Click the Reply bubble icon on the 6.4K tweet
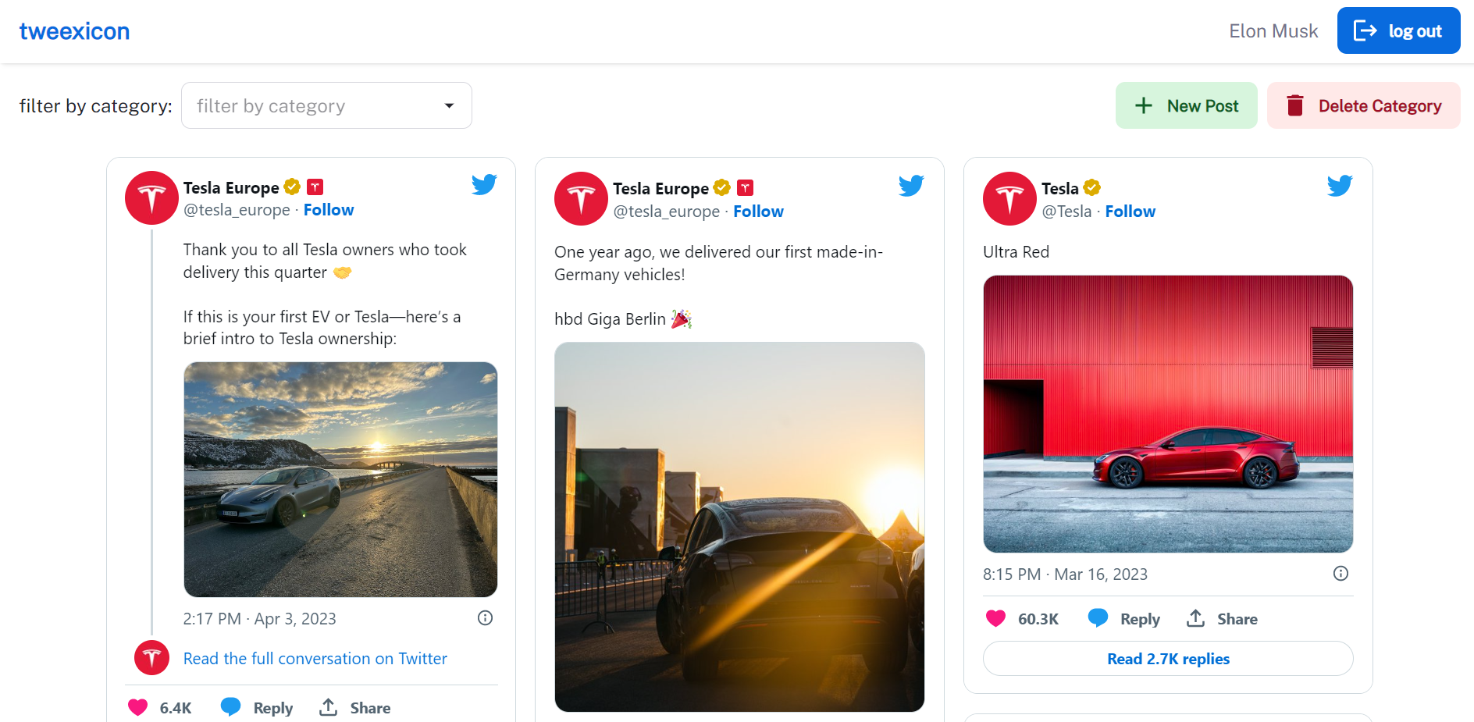Viewport: 1474px width, 722px height. (x=230, y=707)
